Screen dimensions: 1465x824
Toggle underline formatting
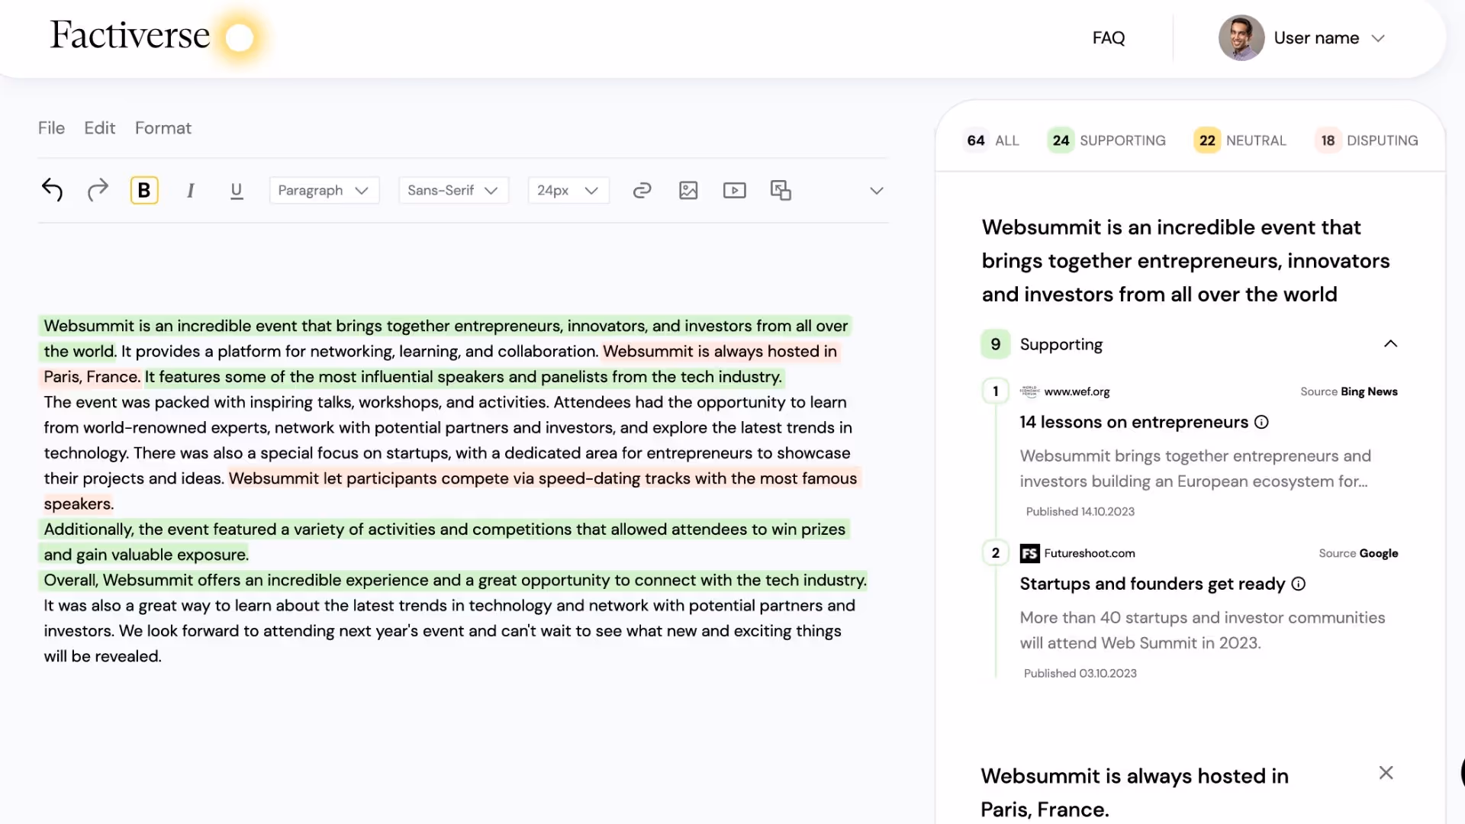click(237, 191)
